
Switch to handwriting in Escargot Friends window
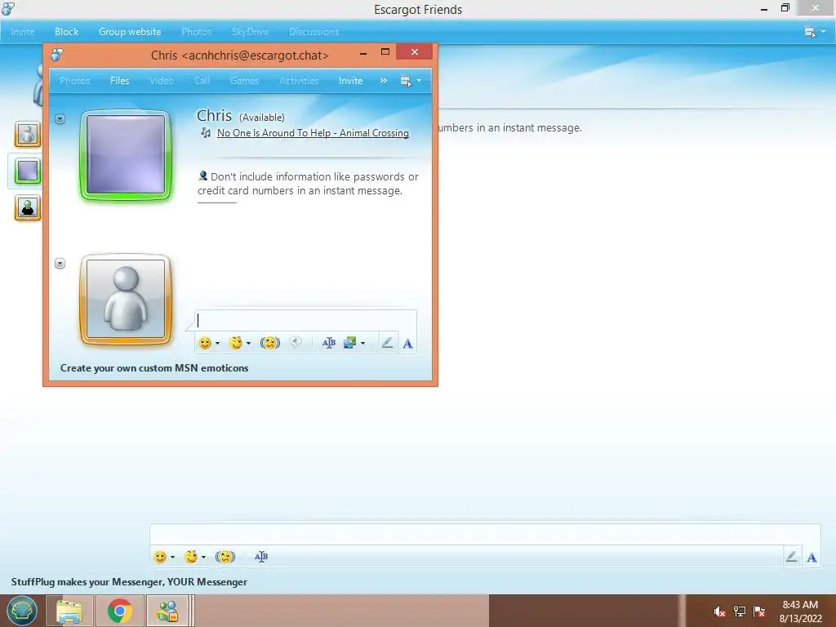click(792, 557)
